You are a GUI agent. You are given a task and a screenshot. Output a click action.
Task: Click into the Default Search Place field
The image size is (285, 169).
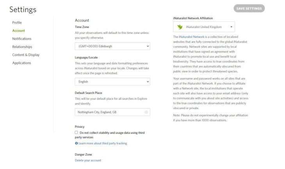[x=112, y=112]
